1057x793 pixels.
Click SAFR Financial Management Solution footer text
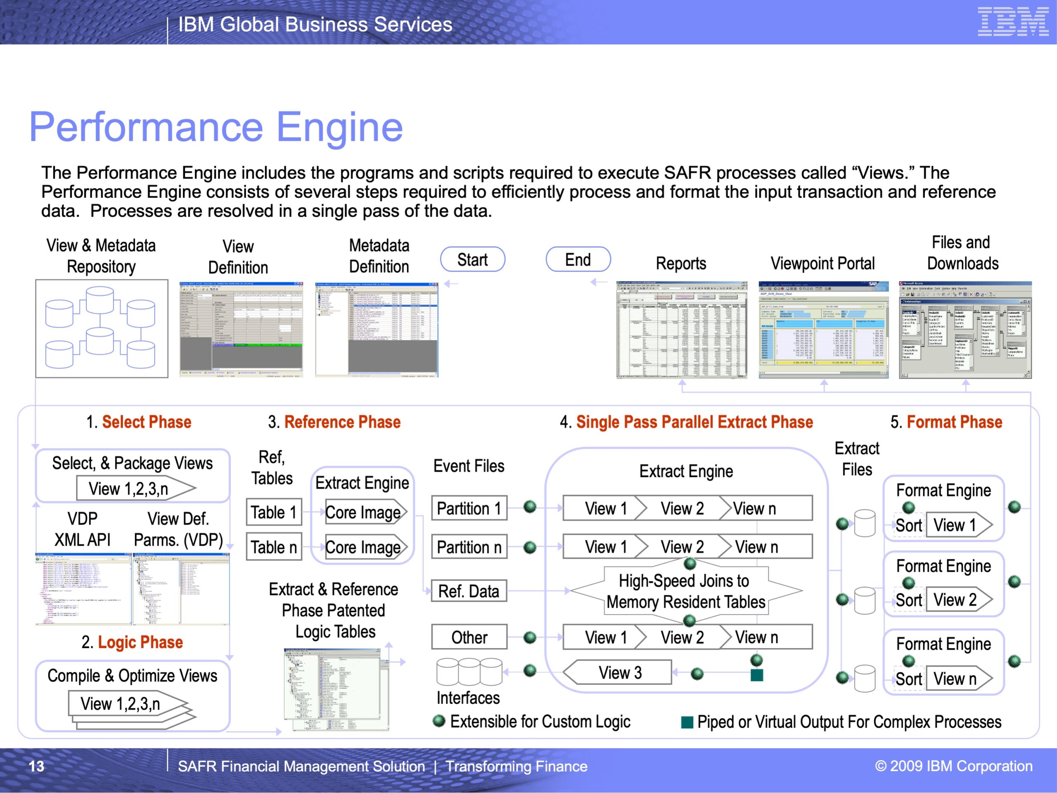301,766
